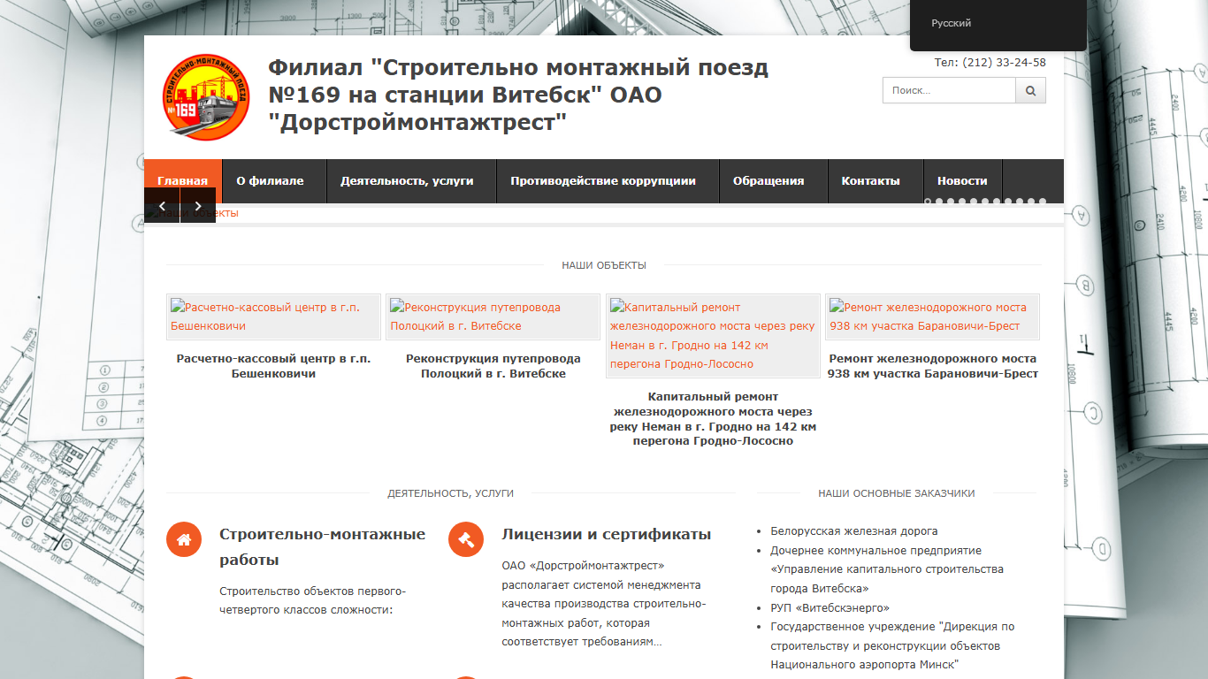Select the Русский language link

[x=952, y=23]
